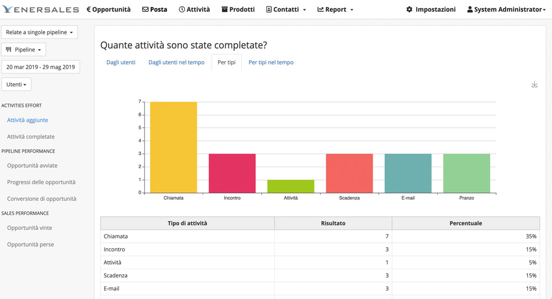This screenshot has width=552, height=299.
Task: Open Impostazioni settings
Action: coord(431,9)
